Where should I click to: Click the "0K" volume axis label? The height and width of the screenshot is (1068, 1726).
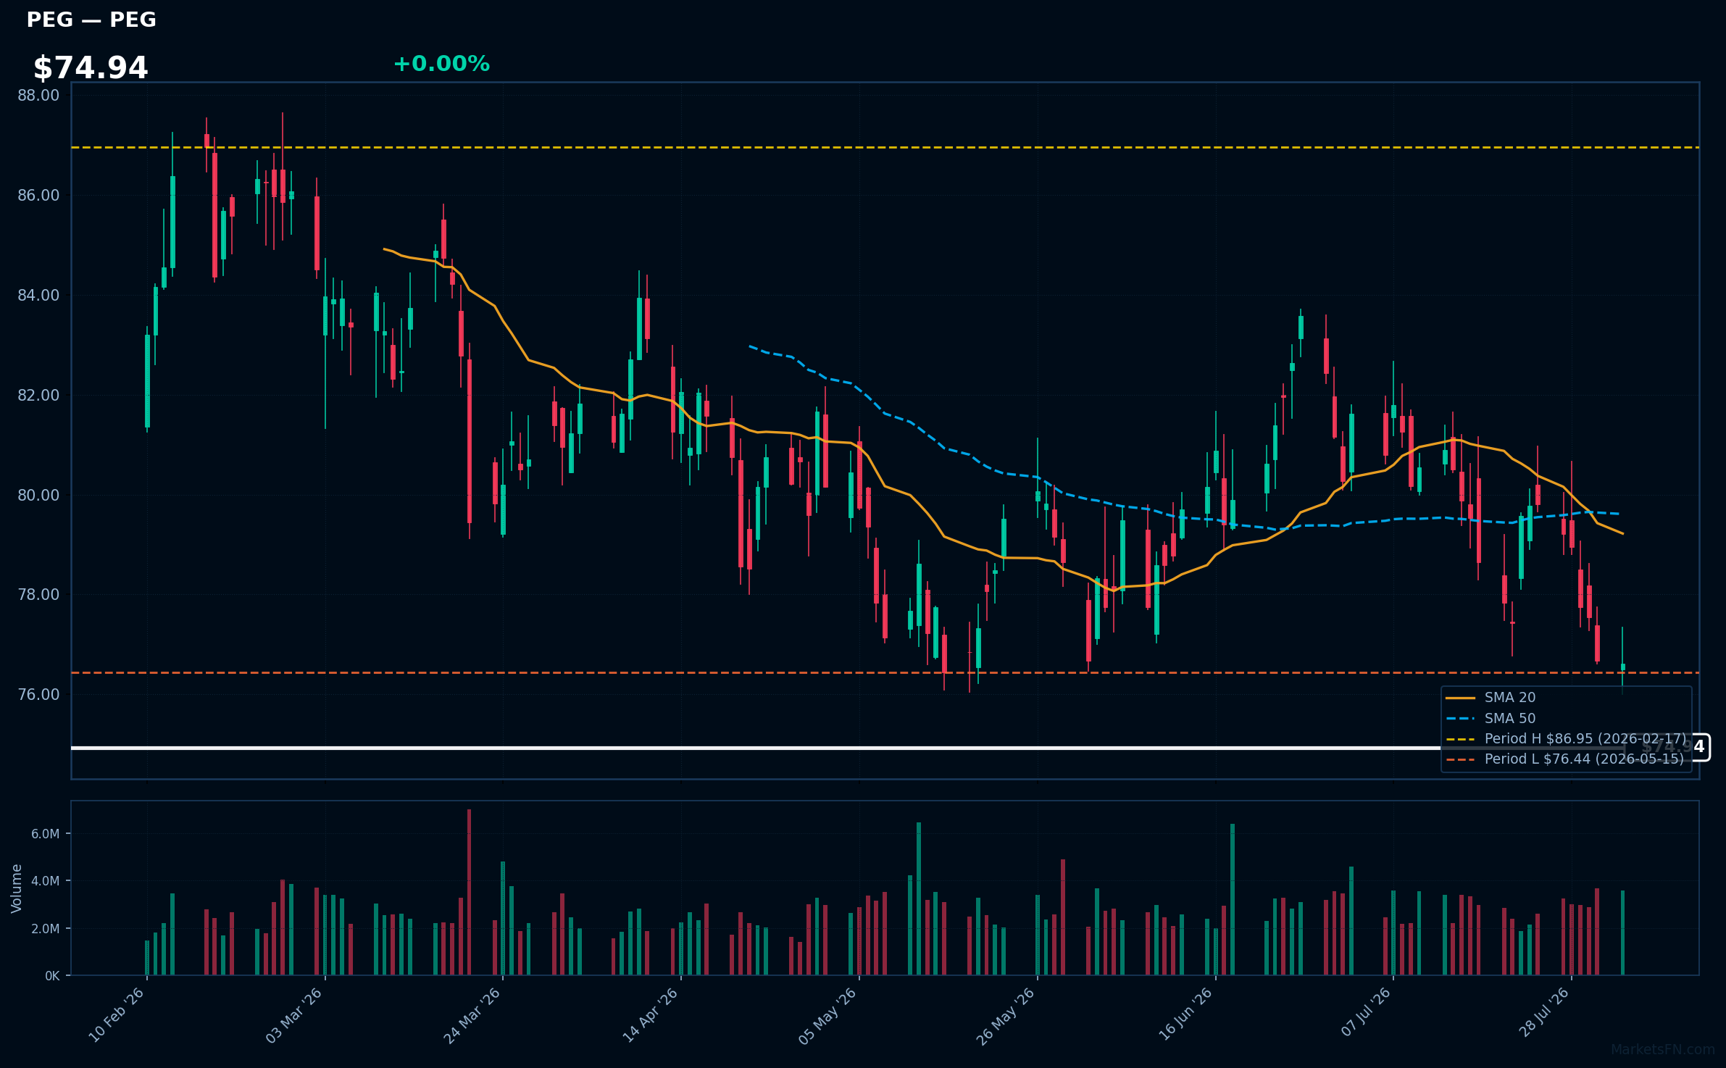pos(52,976)
